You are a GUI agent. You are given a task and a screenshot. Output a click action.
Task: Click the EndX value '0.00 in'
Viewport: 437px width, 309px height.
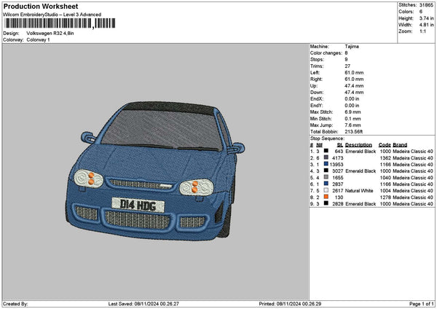point(352,98)
